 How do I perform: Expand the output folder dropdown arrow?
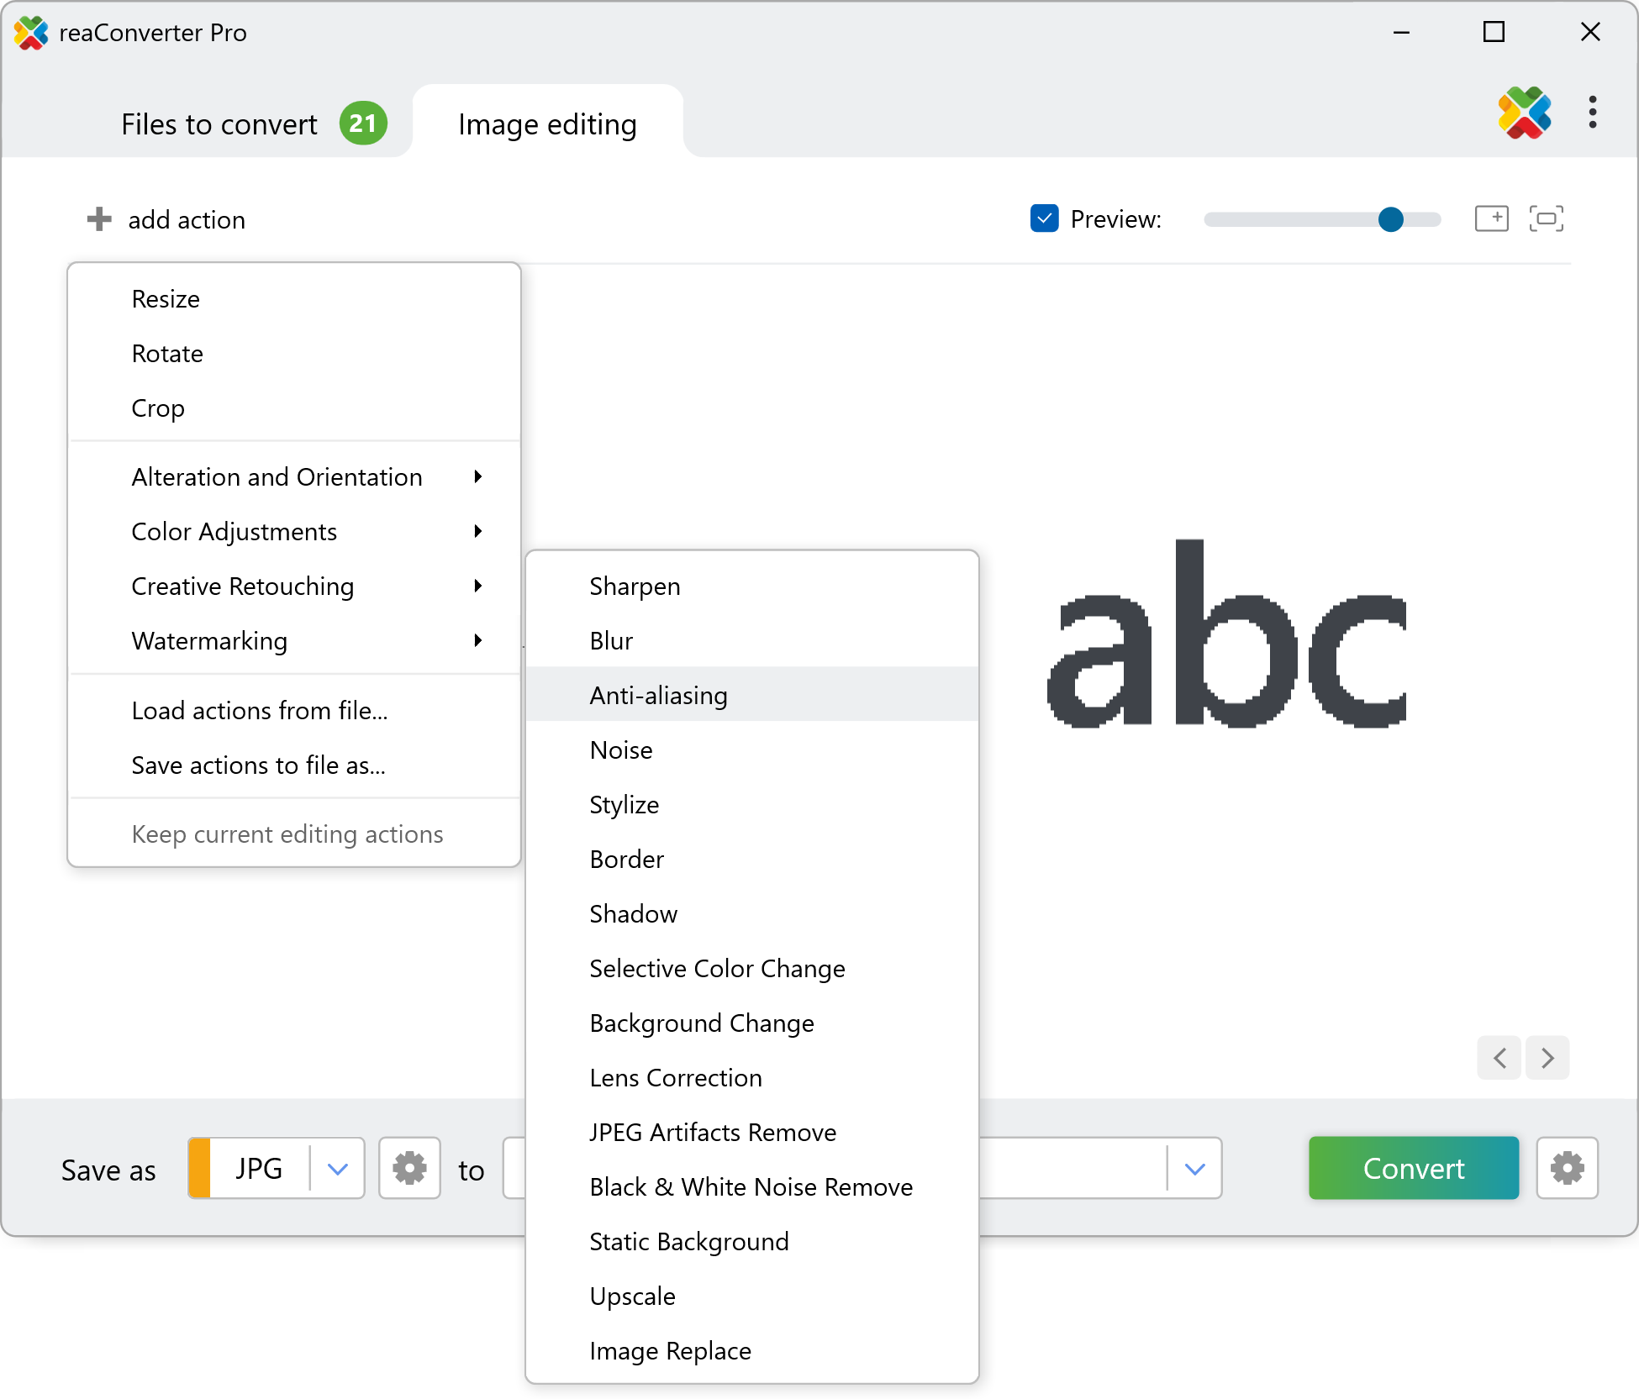click(x=1194, y=1168)
